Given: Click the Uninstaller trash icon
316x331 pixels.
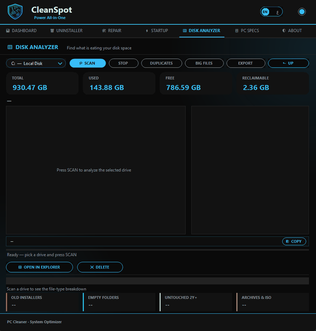Looking at the screenshot, I should [x=52, y=31].
